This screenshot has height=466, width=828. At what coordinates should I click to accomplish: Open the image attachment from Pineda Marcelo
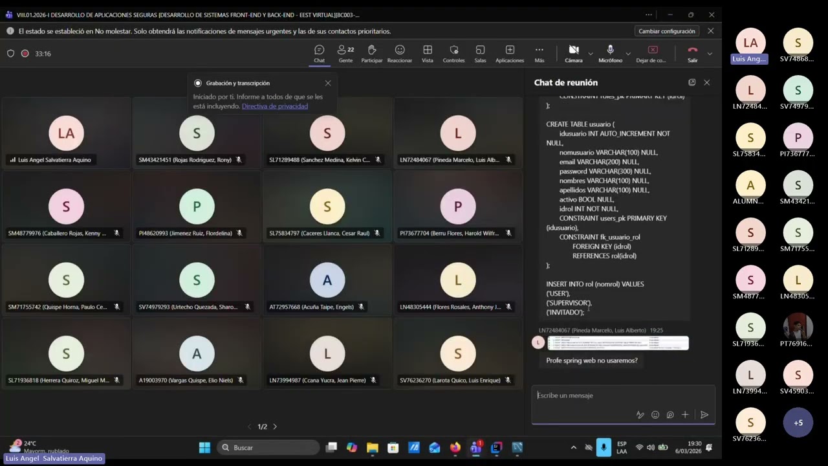[x=618, y=343]
